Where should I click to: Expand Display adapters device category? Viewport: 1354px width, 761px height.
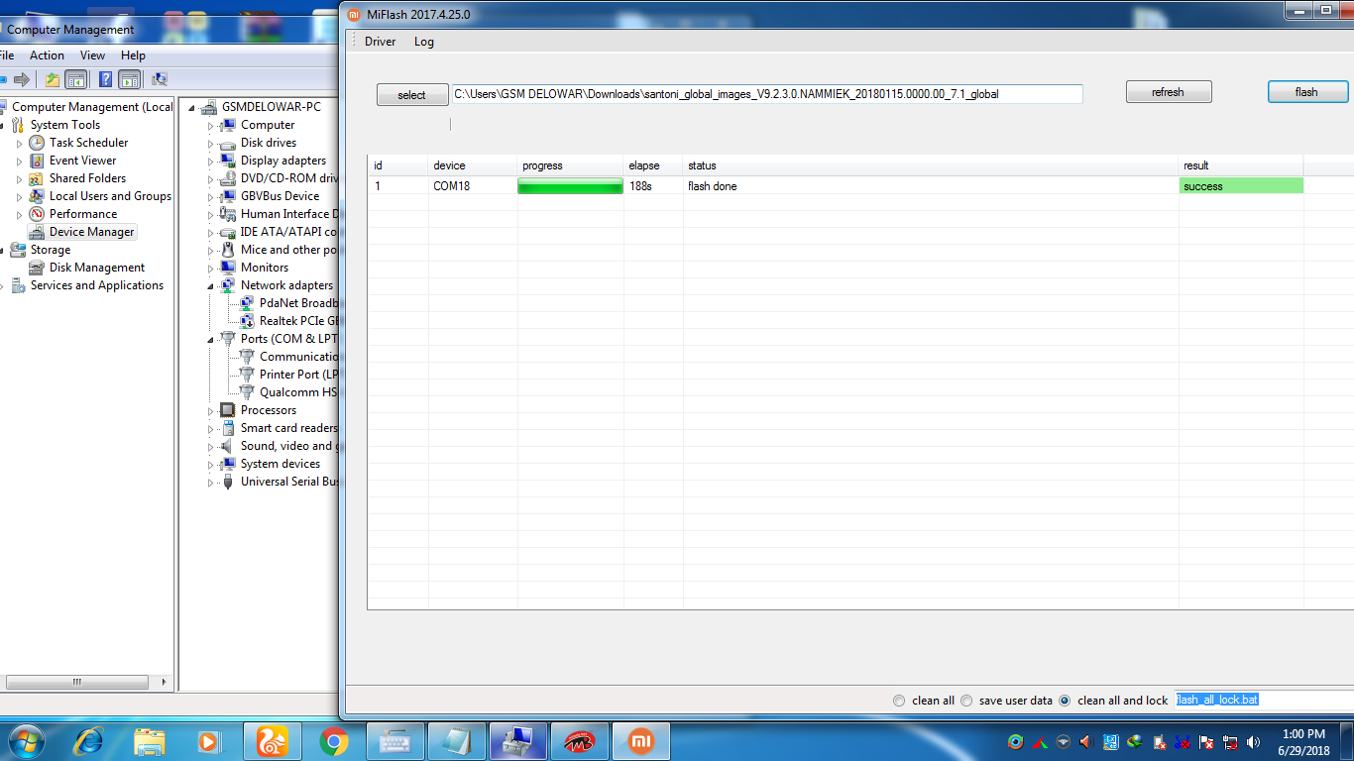(x=210, y=162)
